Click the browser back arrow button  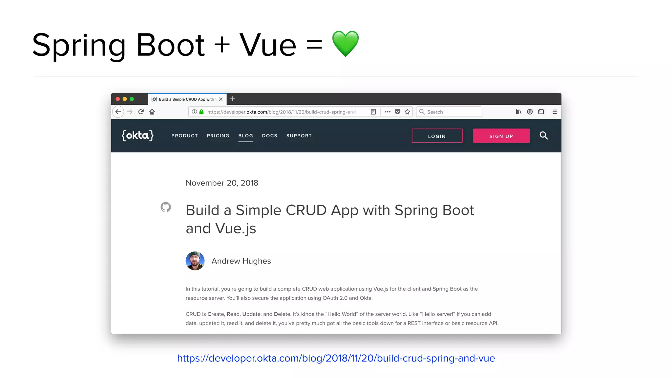[118, 112]
